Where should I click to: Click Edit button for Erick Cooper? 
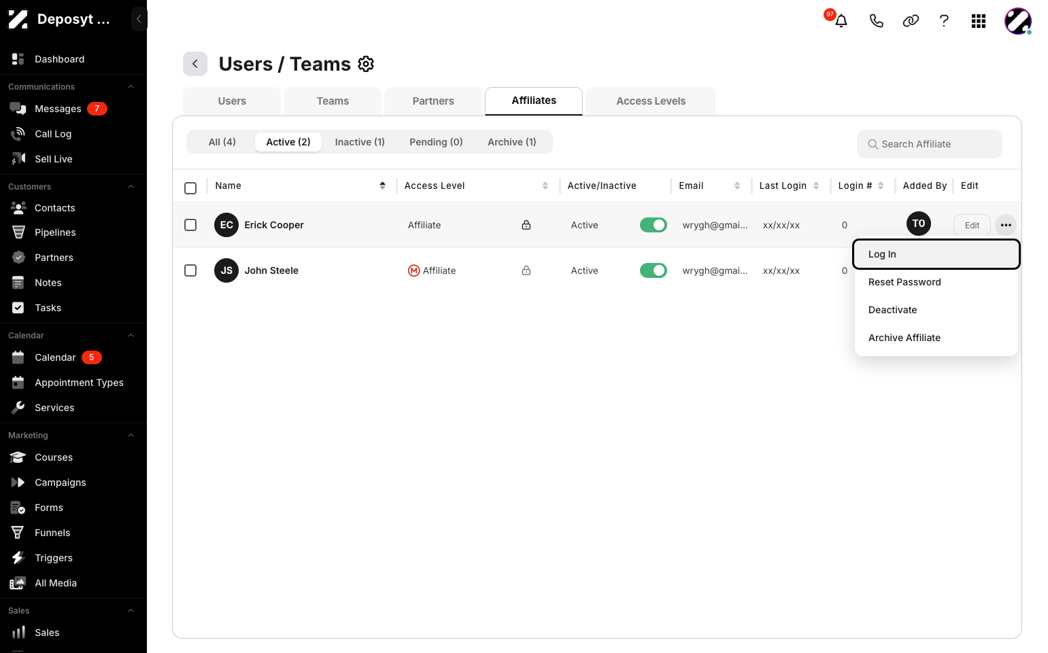(973, 225)
